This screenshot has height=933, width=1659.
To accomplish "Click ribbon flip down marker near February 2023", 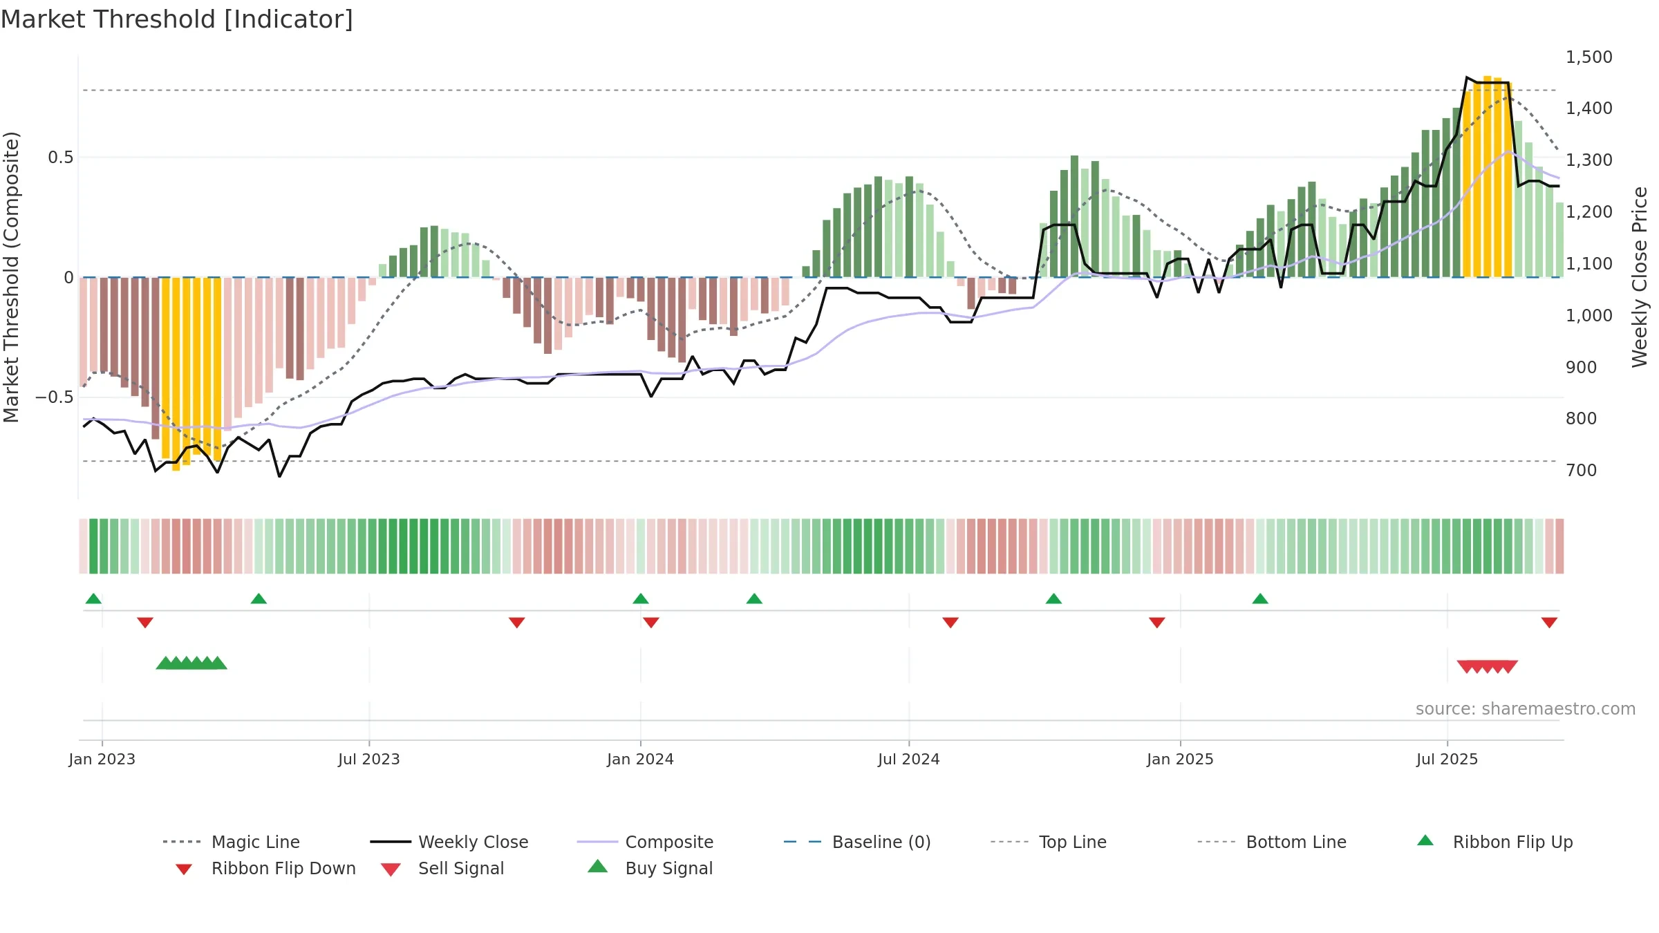I will (145, 623).
